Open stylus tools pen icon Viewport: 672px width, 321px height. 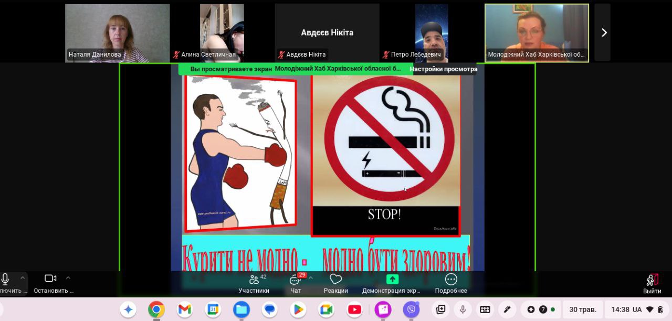pos(507,309)
